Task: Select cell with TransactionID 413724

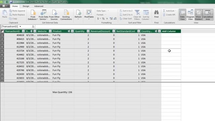Action: pyautogui.click(x=14, y=51)
